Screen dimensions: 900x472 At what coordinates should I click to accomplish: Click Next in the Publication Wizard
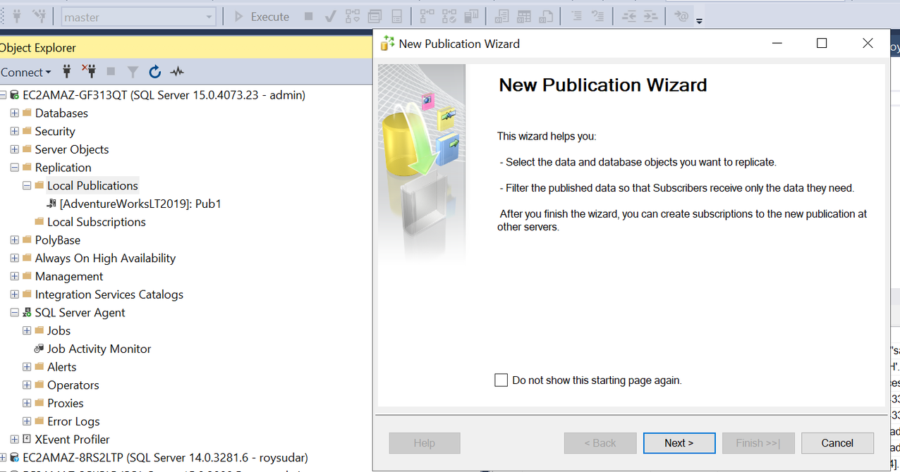679,442
